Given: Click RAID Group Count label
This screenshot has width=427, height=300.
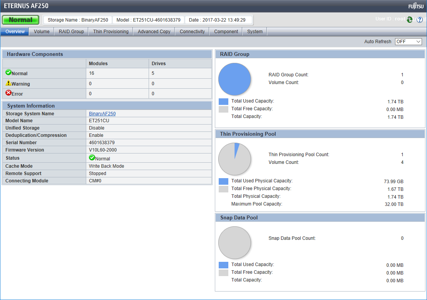Looking at the screenshot, I should 288,75.
